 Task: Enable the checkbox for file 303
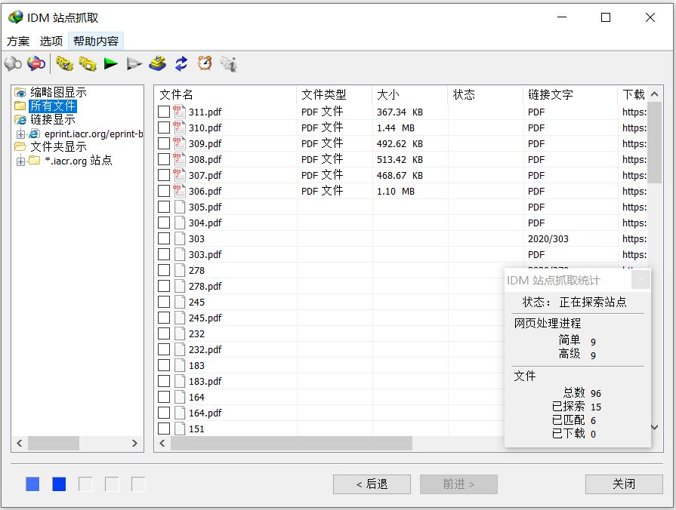(164, 238)
